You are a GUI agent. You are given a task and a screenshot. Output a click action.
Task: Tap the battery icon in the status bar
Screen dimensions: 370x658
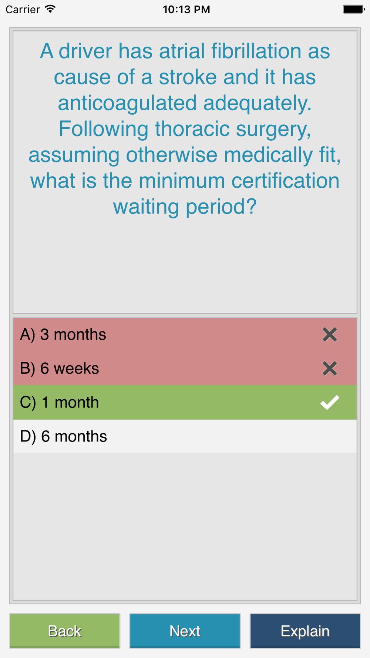(353, 9)
